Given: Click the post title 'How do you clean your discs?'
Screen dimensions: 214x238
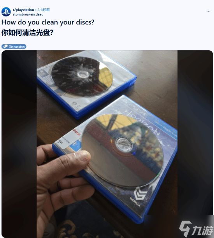Looking at the screenshot, I should pyautogui.click(x=48, y=22).
